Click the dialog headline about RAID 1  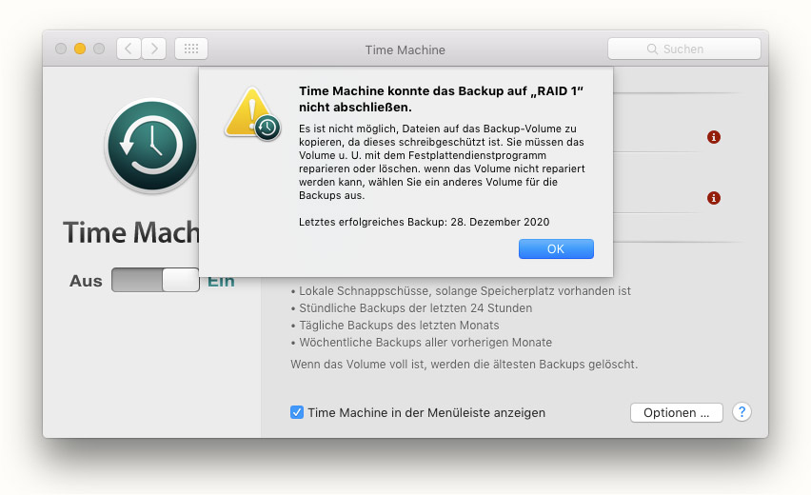pos(441,99)
